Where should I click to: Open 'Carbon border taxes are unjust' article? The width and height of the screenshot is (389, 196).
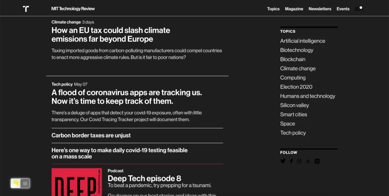(91, 136)
